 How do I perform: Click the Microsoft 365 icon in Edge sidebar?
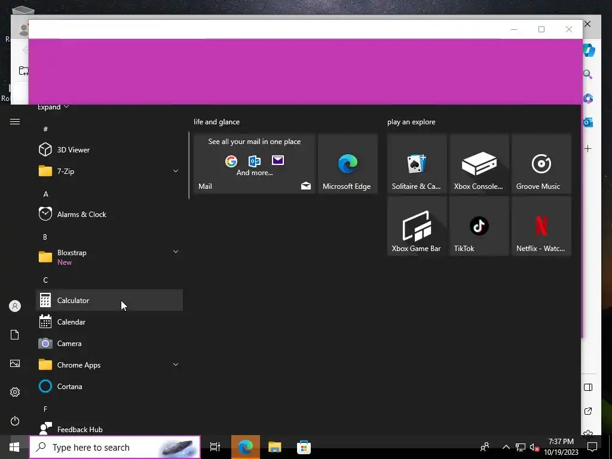(588, 99)
